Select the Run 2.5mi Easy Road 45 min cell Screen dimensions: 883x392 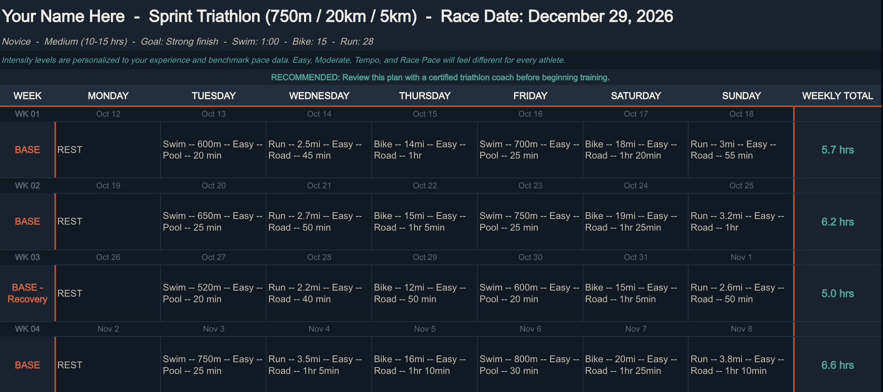(319, 150)
